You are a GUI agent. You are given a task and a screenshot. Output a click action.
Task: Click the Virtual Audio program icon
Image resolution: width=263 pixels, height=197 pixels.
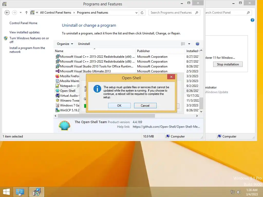tap(57, 95)
